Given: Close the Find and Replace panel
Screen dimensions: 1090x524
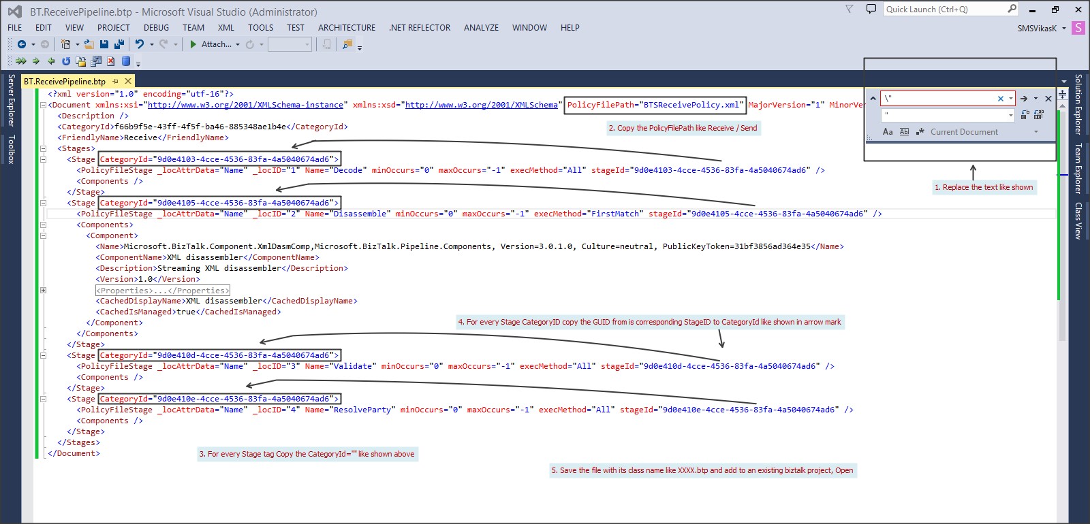Looking at the screenshot, I should 1048,99.
